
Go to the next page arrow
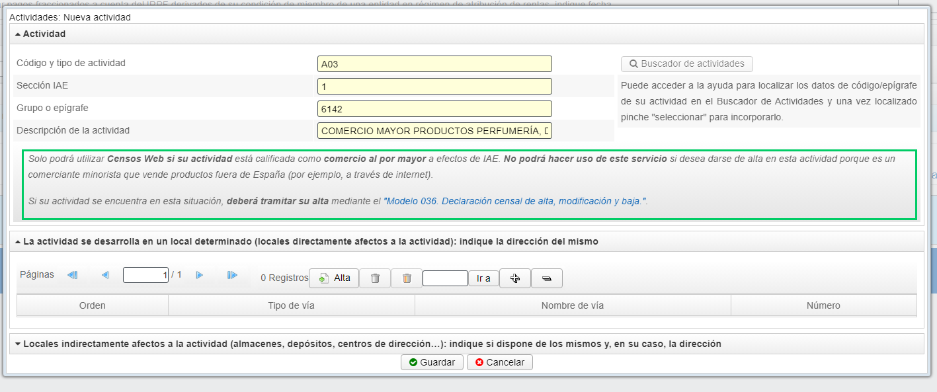tap(200, 275)
